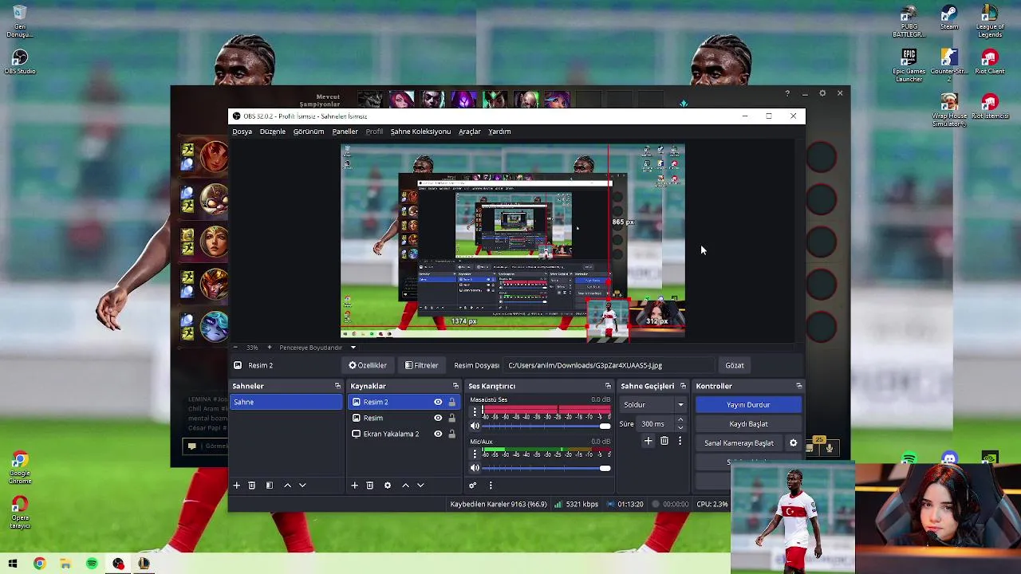Viewport: 1021px width, 574px height.
Task: Decrease Süre duration with down arrow
Action: click(680, 428)
